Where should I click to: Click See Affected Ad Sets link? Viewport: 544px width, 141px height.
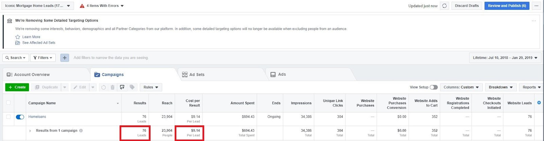(39, 43)
